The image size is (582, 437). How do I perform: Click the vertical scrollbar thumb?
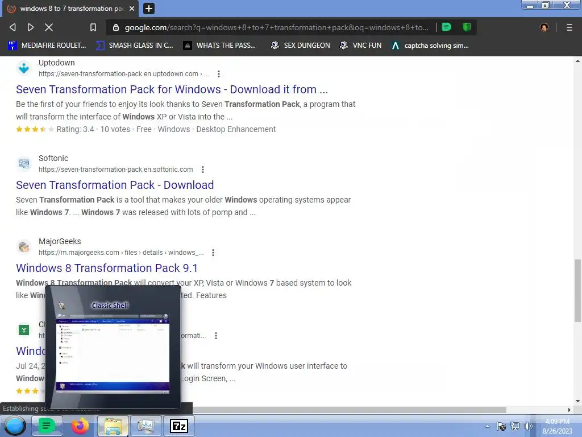(577, 291)
